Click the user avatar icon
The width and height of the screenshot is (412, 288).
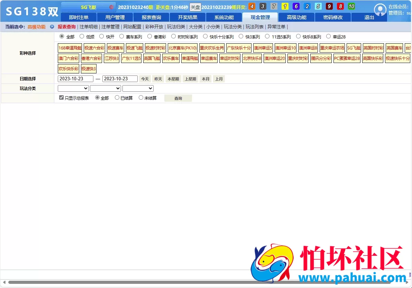[380, 10]
